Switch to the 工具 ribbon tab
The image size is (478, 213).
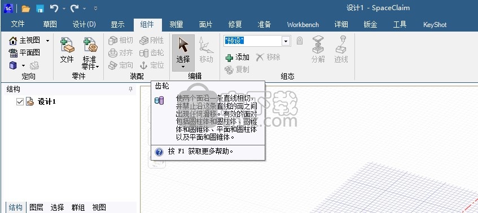400,24
